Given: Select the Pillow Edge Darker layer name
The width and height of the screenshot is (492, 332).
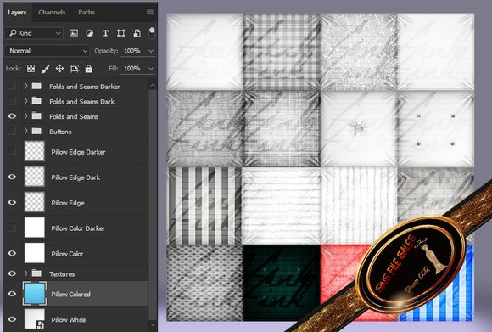Looking at the screenshot, I should 78,152.
